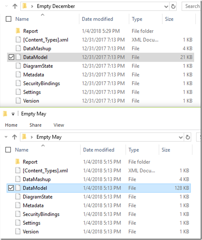Sort by Size column in Empty May
Screen dimensions: 202x240
click(x=166, y=150)
